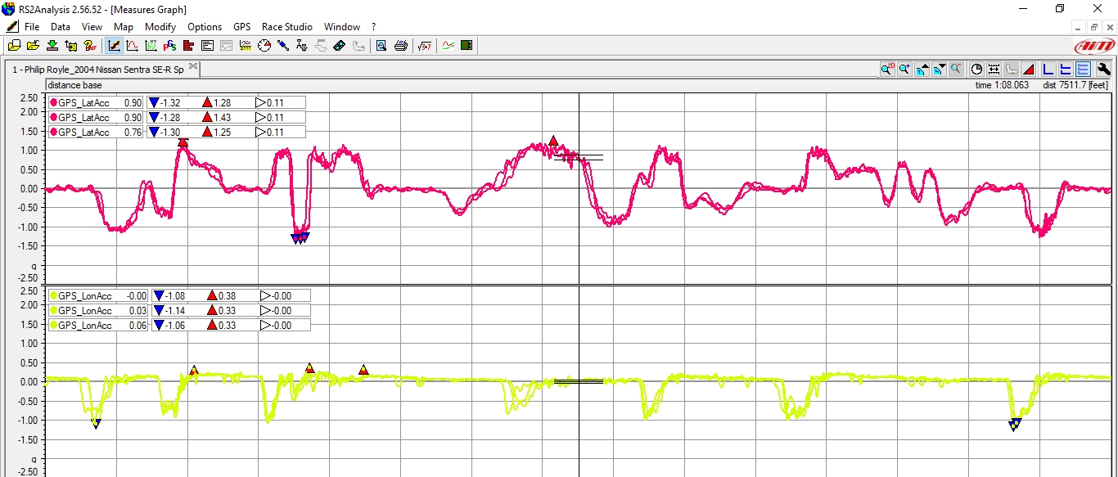The height and width of the screenshot is (477, 1118).
Task: Open the Race Studio menu
Action: [287, 27]
